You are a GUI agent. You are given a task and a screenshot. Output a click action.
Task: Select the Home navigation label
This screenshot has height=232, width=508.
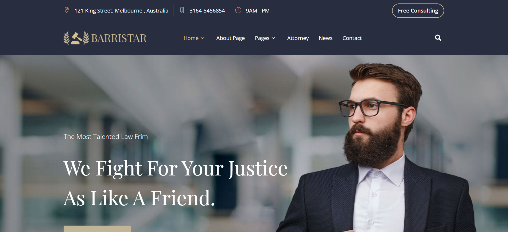pyautogui.click(x=191, y=38)
